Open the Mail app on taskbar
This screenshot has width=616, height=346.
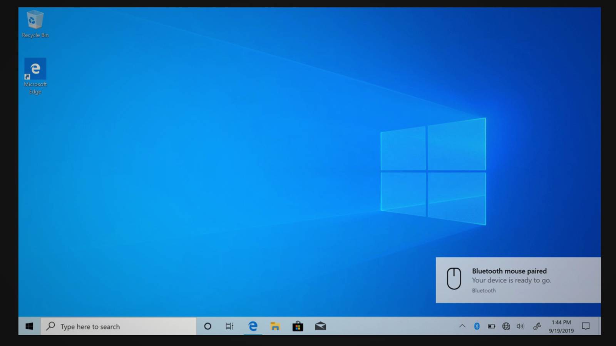[320, 326]
